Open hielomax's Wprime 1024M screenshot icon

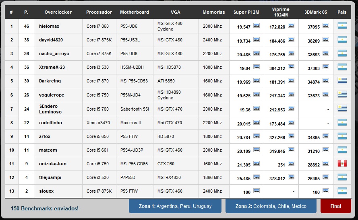click(x=291, y=25)
